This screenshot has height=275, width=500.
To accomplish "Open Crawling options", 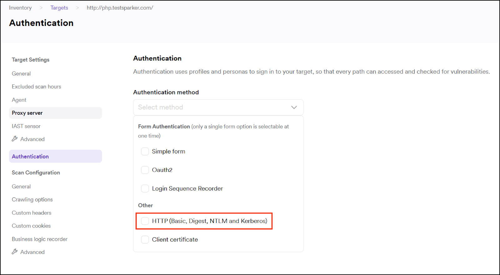I will [32, 199].
